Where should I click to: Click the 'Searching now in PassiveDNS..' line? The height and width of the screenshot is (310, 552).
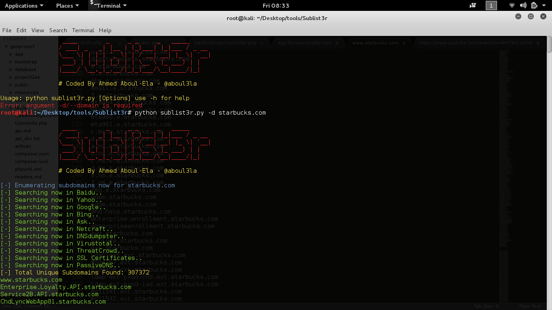click(60, 265)
